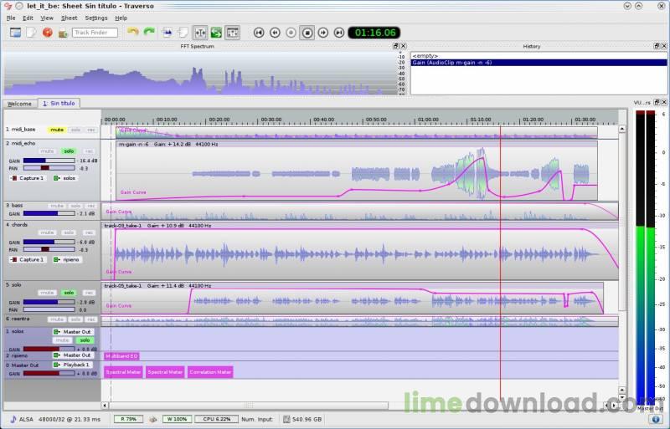Click the red round icon in the left toolbar

coord(48,33)
